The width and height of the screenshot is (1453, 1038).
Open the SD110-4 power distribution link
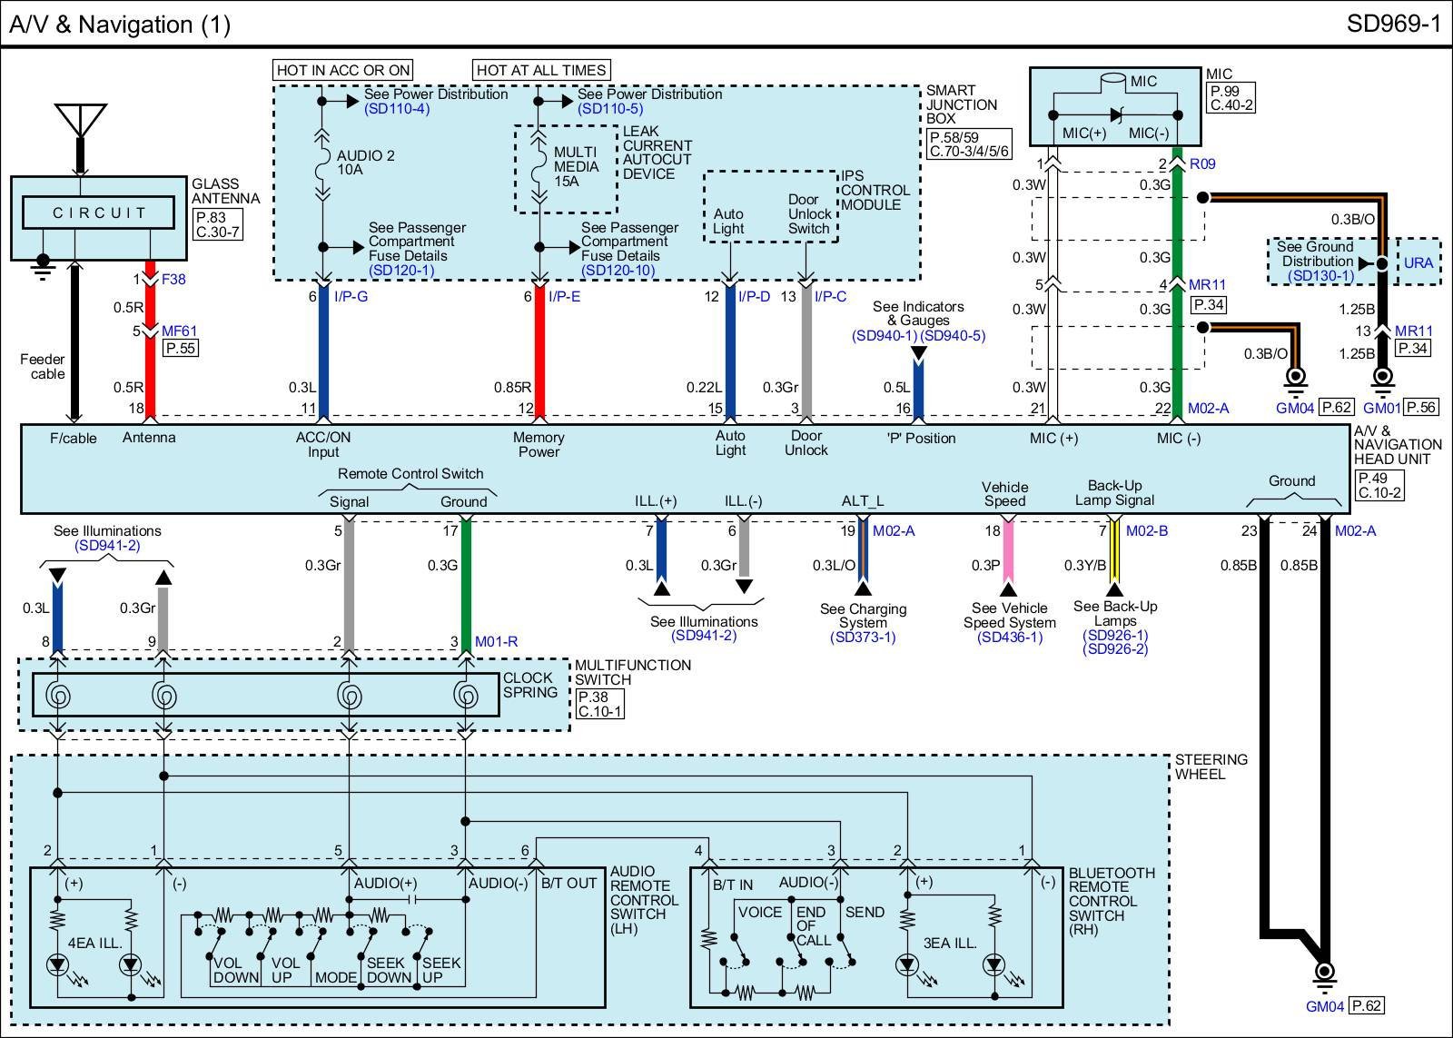tap(397, 109)
